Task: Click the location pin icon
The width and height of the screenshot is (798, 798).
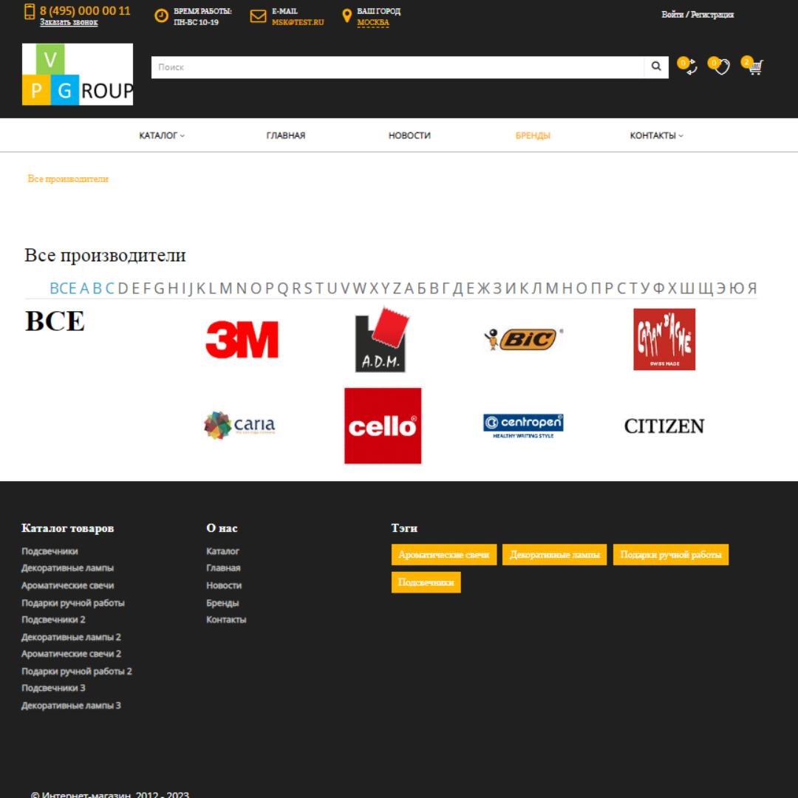Action: tap(347, 16)
